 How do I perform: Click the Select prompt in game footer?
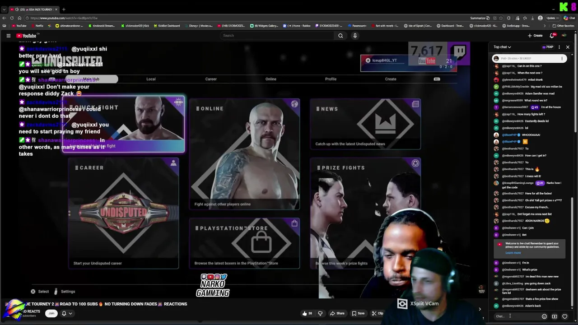40,292
